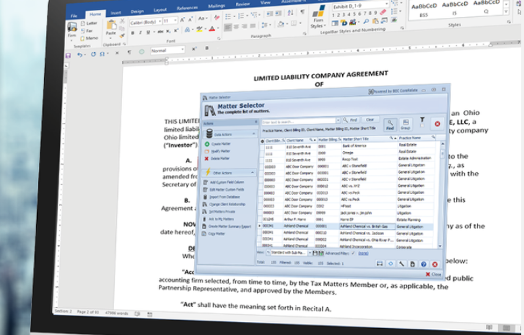Click in the Matter Selector search field
The width and height of the screenshot is (524, 335).
(299, 121)
